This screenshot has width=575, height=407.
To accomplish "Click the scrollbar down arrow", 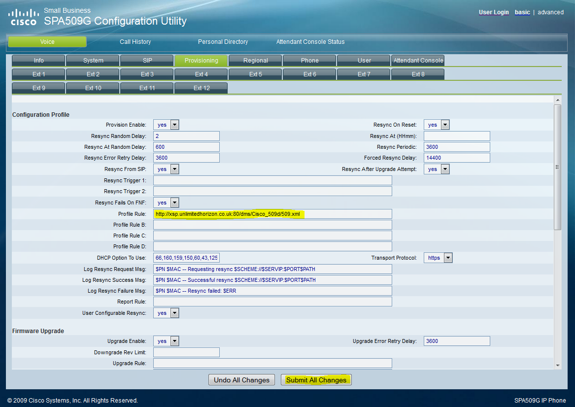I will (558, 365).
